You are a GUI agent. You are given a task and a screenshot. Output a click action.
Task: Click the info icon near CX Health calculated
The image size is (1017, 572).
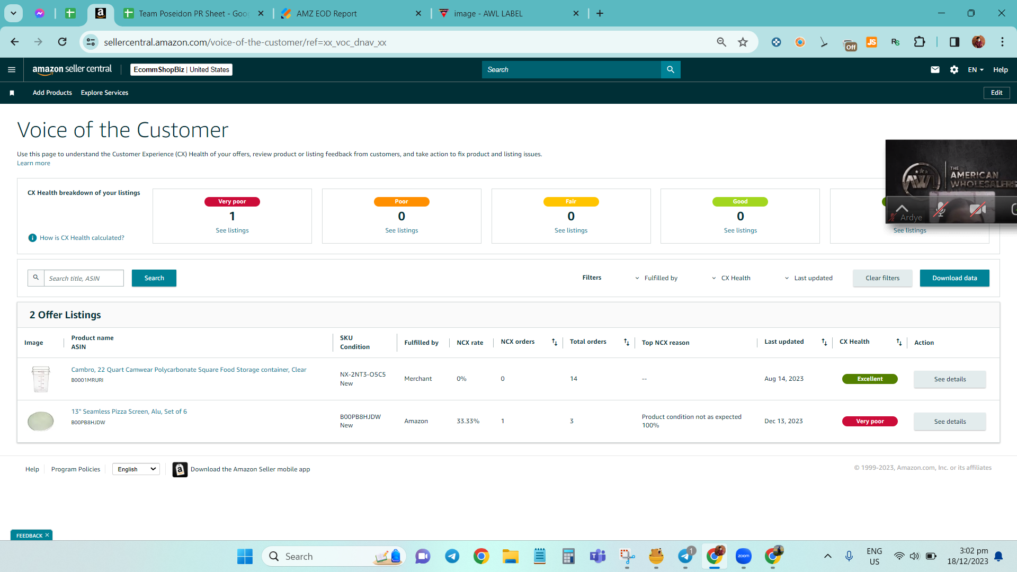(x=32, y=238)
